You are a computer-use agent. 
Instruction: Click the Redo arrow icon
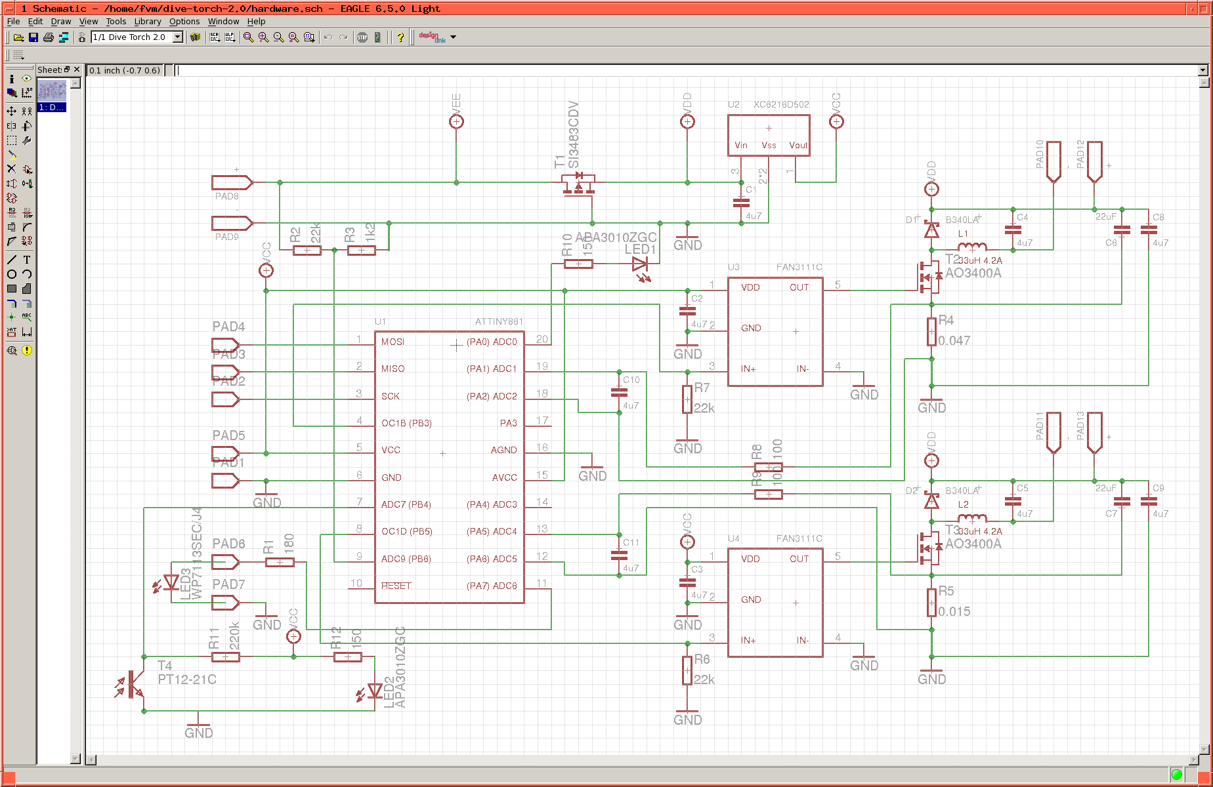(x=343, y=37)
